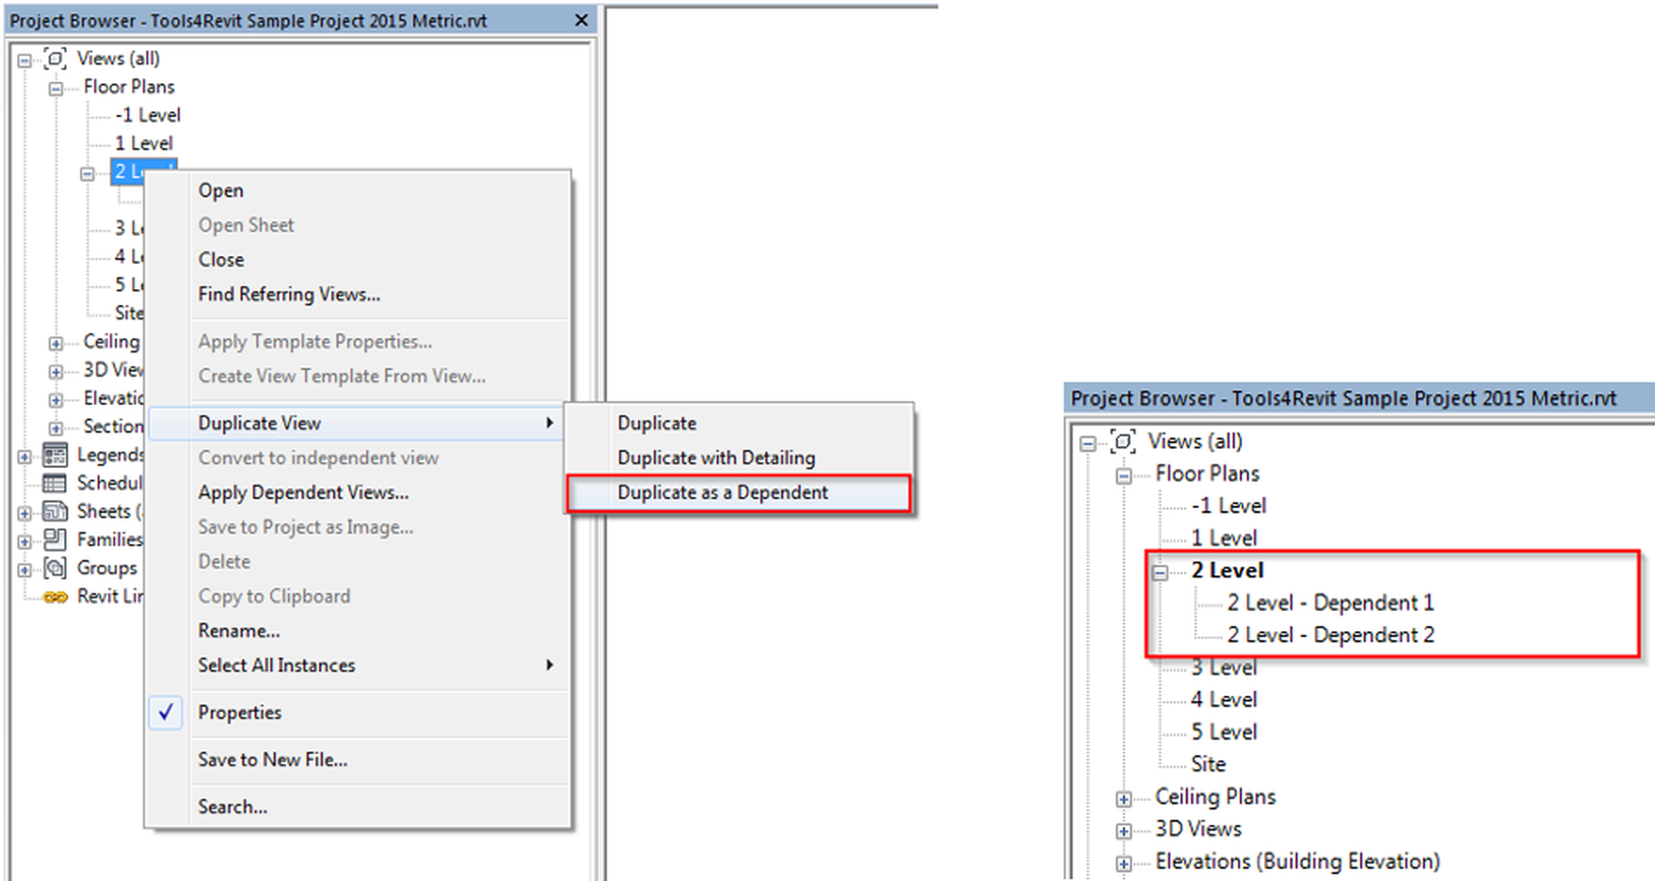Uncheck Properties in the context menu

click(165, 712)
